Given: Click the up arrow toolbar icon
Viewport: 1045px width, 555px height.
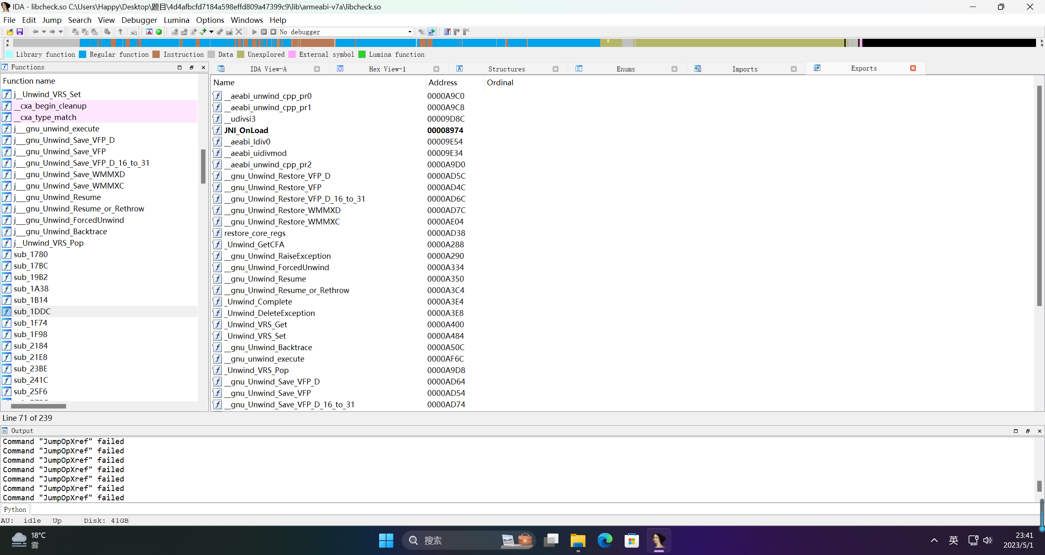Looking at the screenshot, I should click(x=121, y=32).
